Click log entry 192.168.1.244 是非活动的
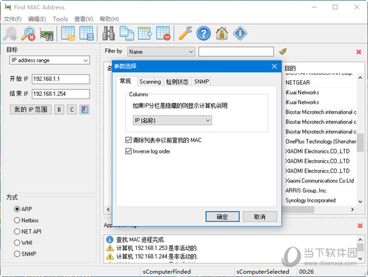The width and height of the screenshot is (368, 277). (x=157, y=257)
